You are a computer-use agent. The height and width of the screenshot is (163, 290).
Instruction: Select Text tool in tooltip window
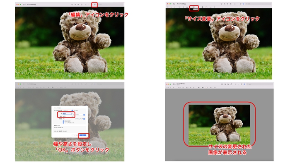pyautogui.click(x=183, y=7)
